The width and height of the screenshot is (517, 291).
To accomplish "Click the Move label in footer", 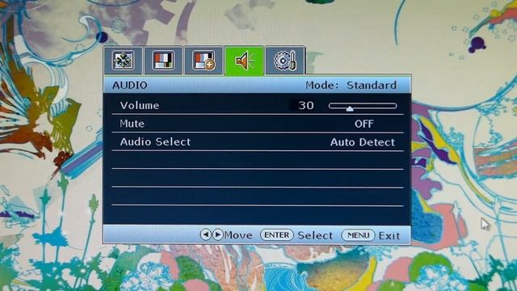I will (x=238, y=235).
